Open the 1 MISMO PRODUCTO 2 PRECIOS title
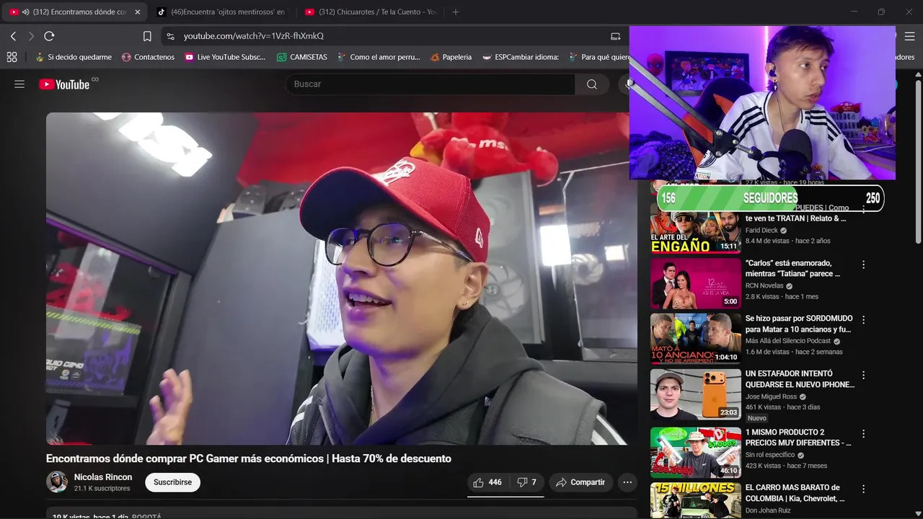 click(x=798, y=438)
